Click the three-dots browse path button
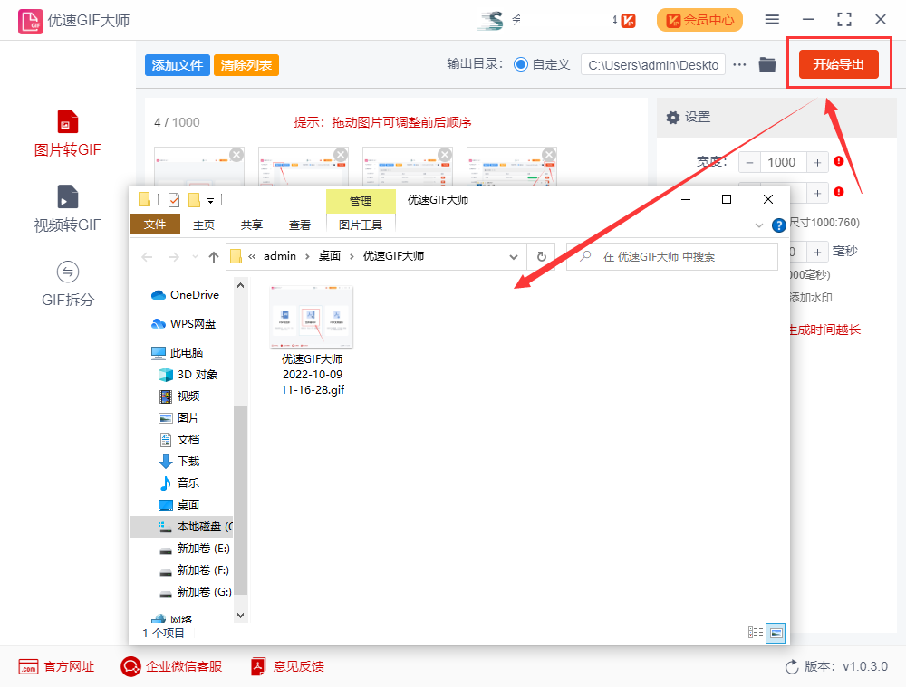The height and width of the screenshot is (688, 906). click(739, 64)
